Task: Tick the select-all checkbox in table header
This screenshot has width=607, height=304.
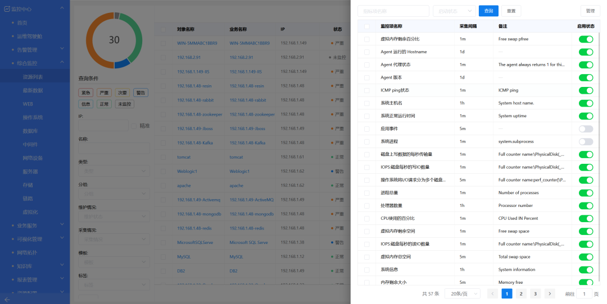Action: [x=367, y=26]
